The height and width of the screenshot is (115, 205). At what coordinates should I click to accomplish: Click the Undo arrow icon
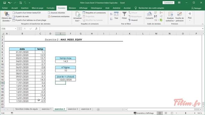click(9, 3)
